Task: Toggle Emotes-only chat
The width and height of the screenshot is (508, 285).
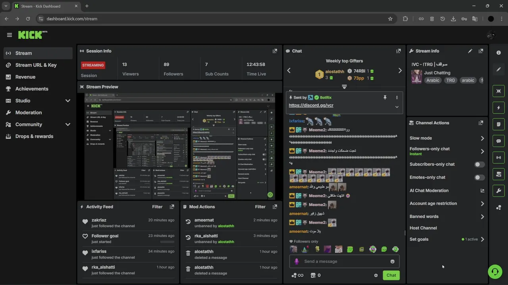Action: [x=479, y=177]
